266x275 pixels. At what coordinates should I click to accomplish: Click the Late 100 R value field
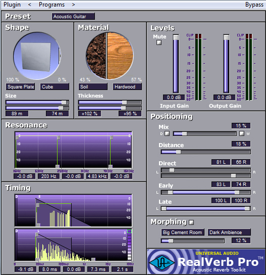pyautogui.click(x=241, y=201)
